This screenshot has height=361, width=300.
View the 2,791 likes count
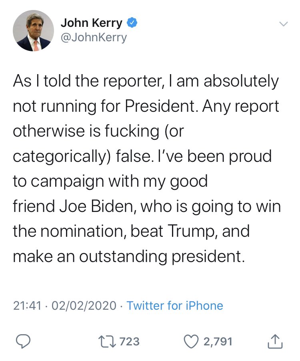click(218, 341)
